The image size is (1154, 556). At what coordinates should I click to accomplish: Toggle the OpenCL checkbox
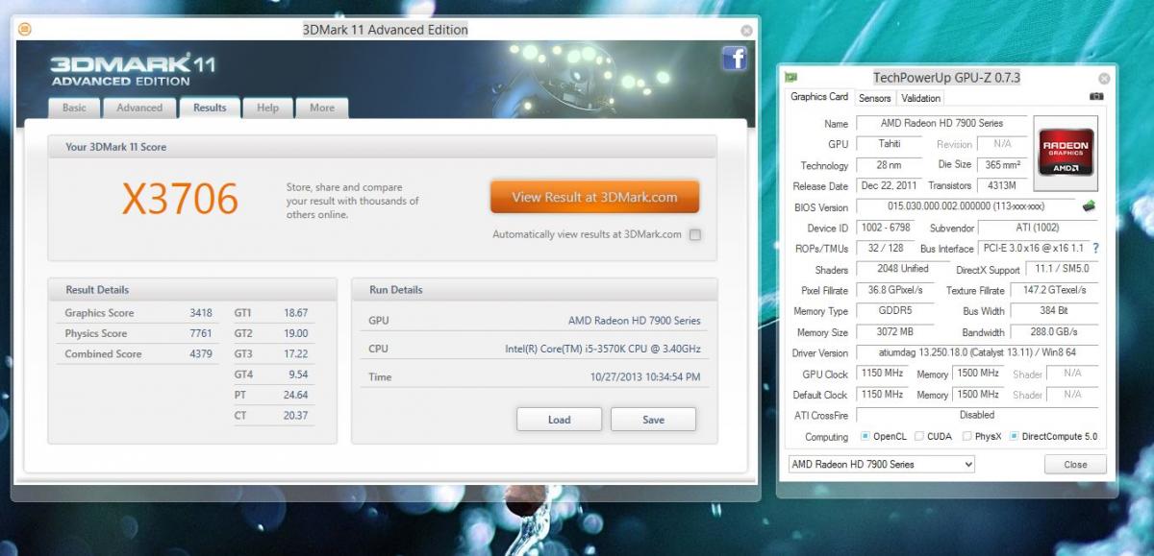(865, 436)
